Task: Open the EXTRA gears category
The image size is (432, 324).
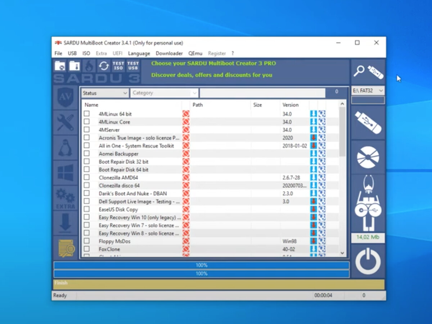Action: point(65,198)
